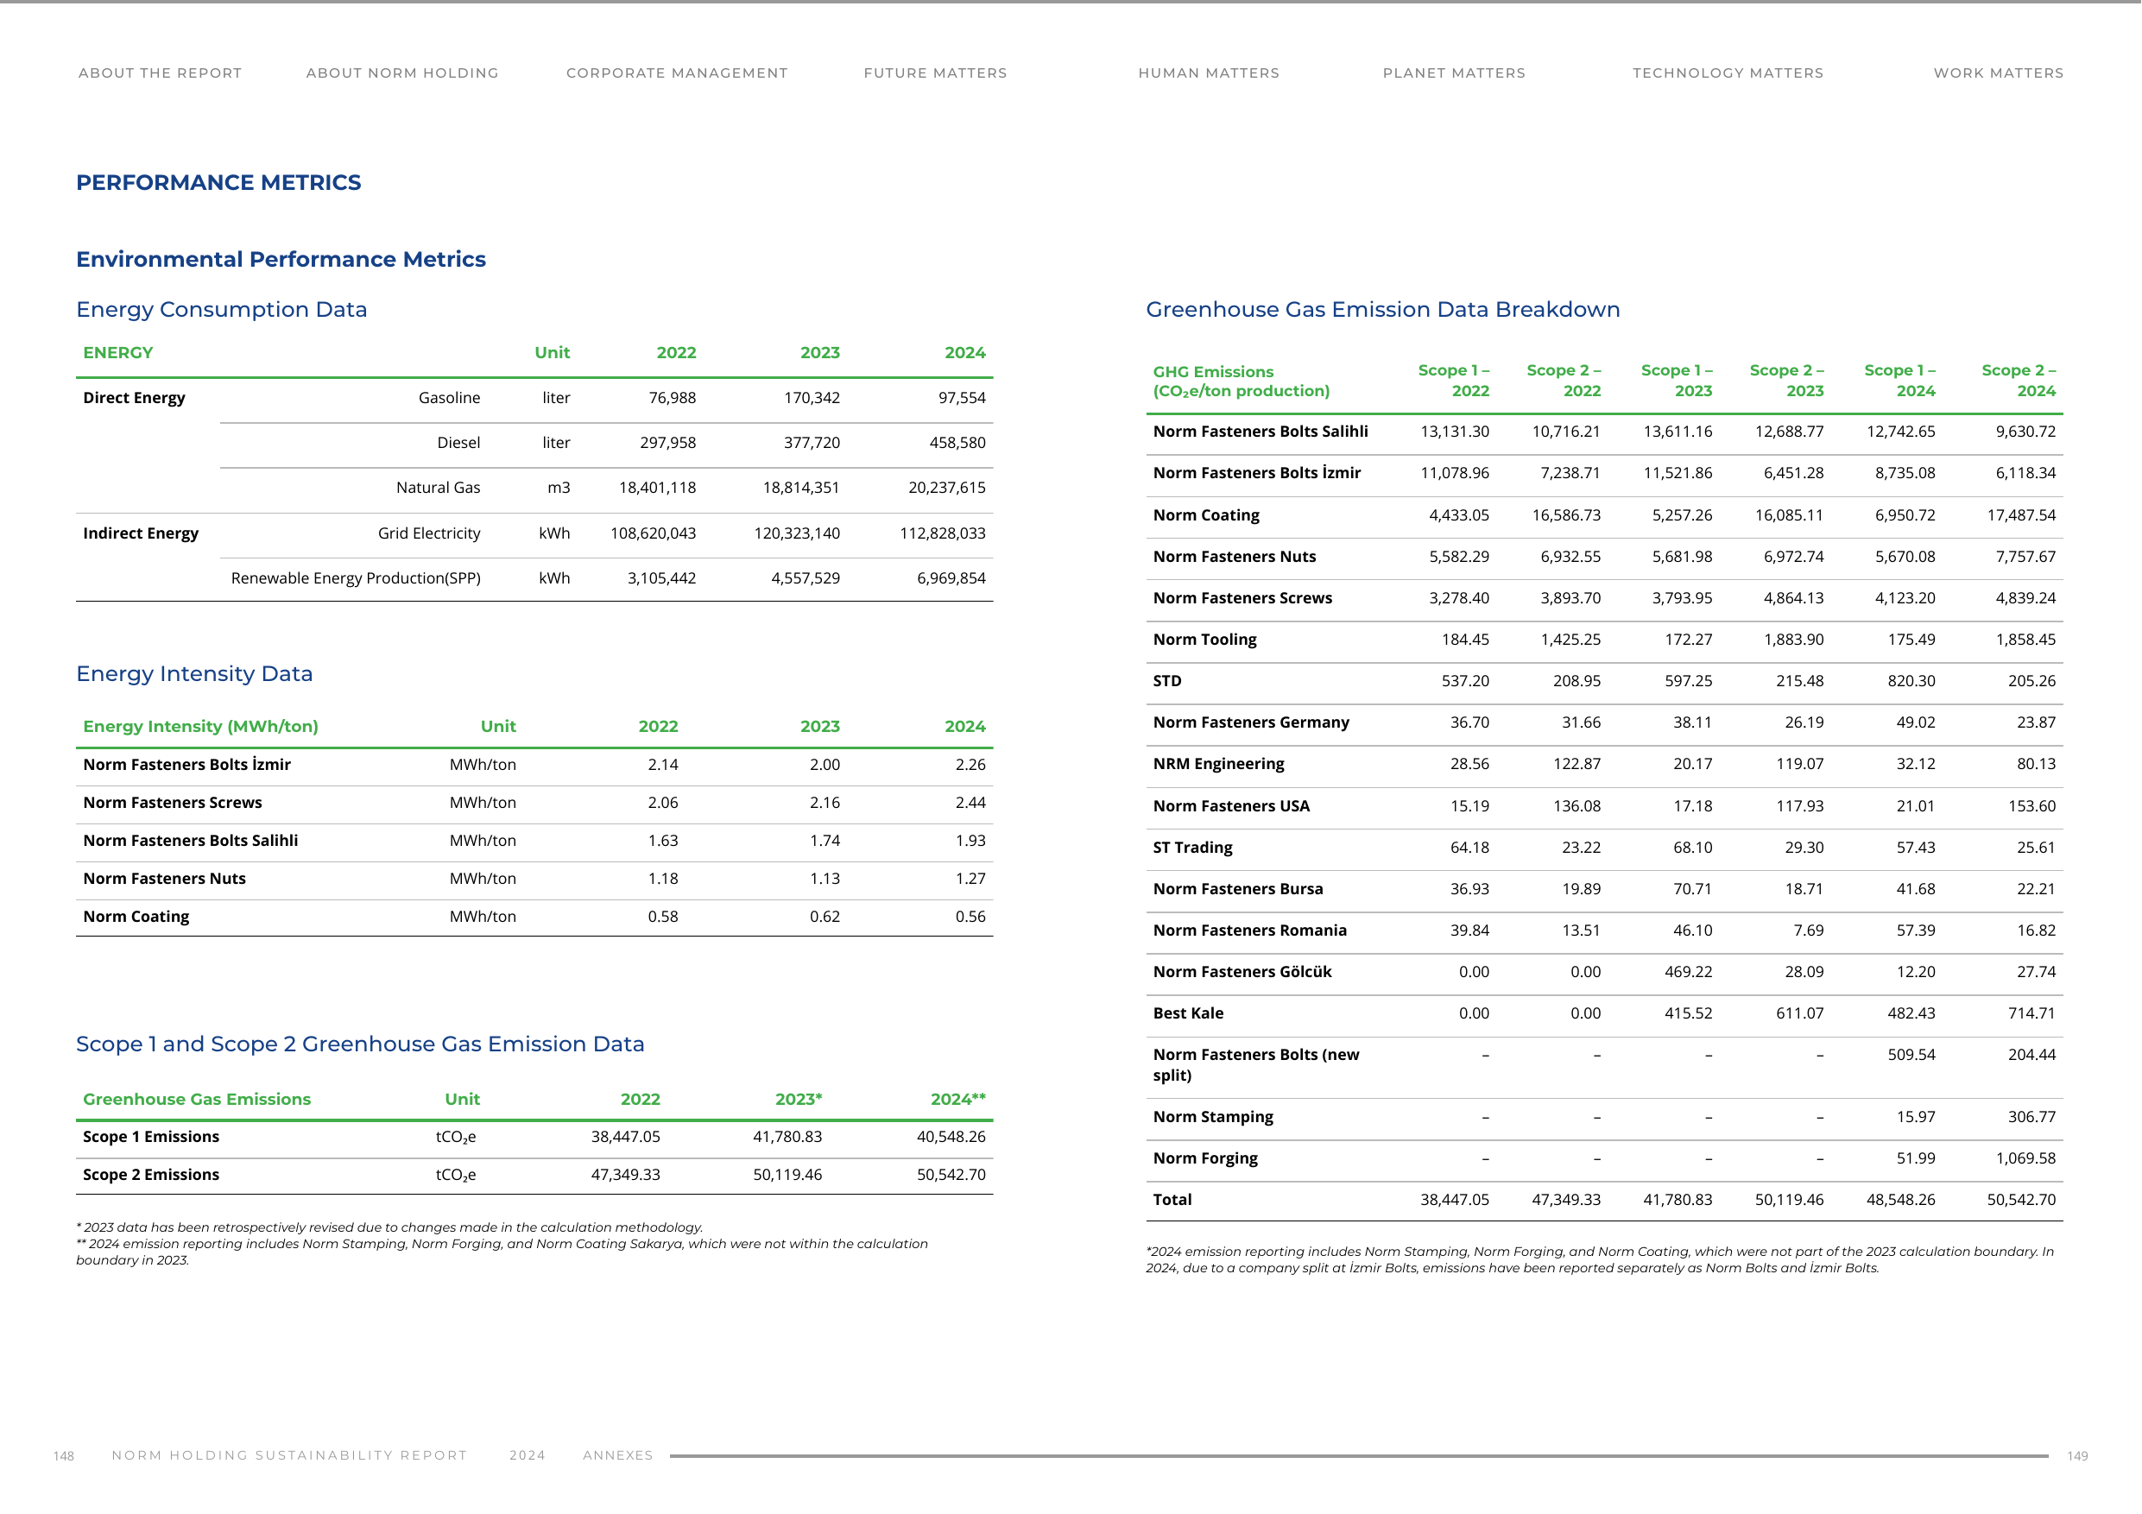Select Natural Gas 2022 value 18,401,118
The width and height of the screenshot is (2142, 1514).
tap(657, 487)
